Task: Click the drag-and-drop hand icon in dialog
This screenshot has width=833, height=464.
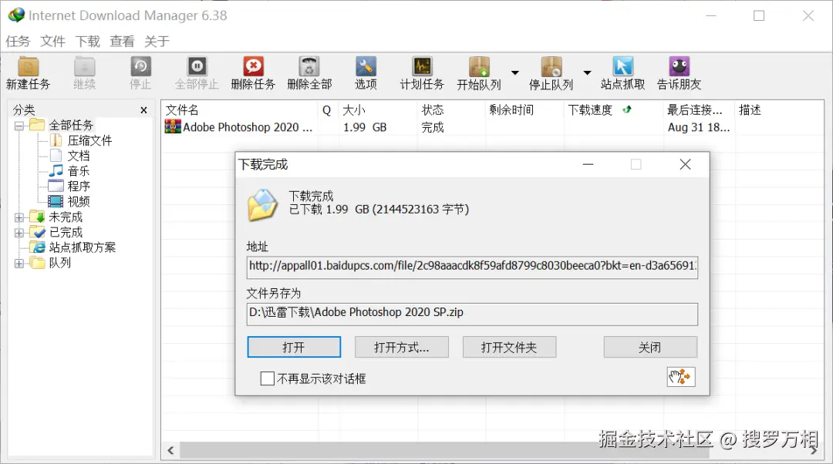Action: [681, 377]
